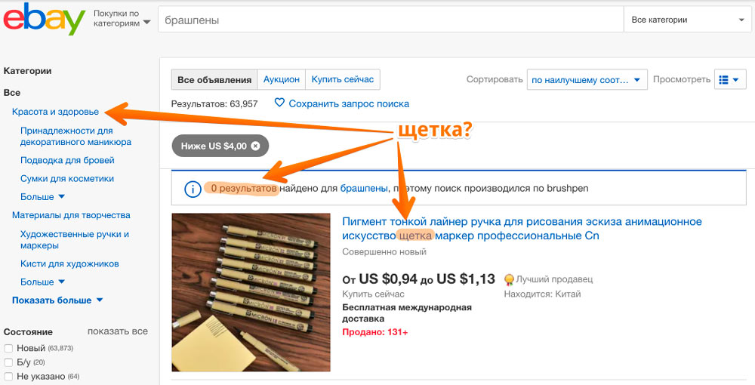The height and width of the screenshot is (385, 755).
Task: Open the sort by 'по наилучшему соот...' dropdown
Action: [587, 79]
